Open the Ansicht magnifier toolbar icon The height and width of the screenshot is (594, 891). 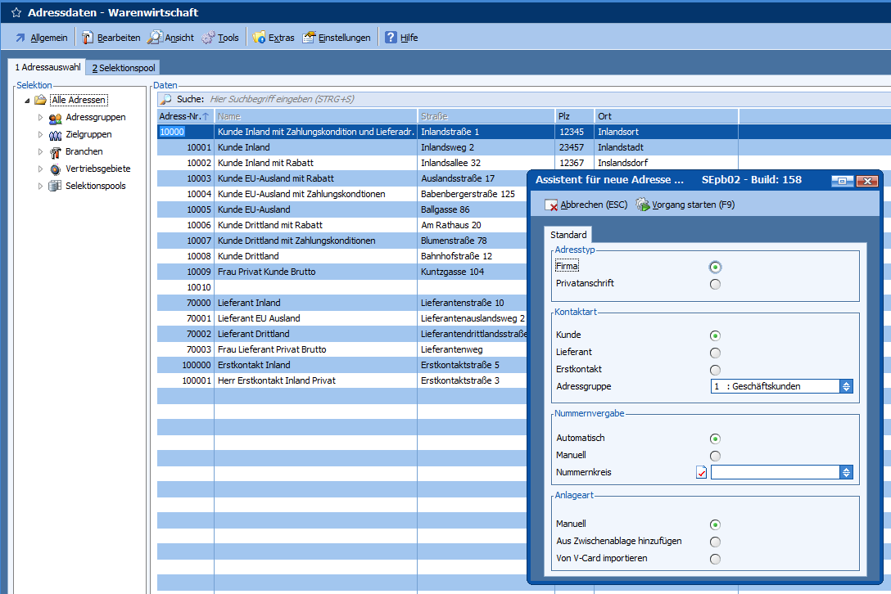tap(155, 38)
